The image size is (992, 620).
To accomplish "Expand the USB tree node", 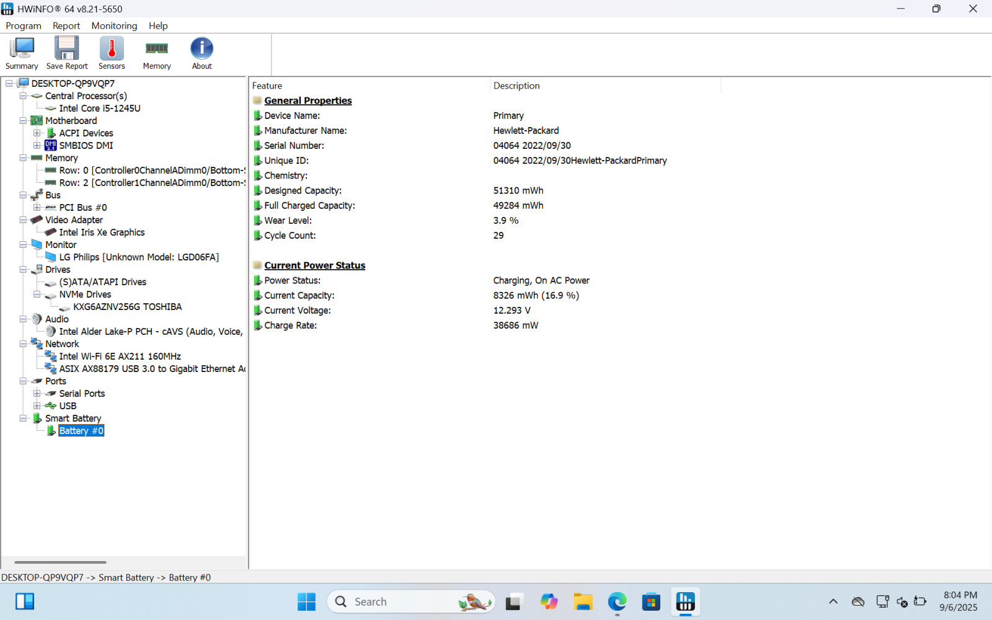I will 37,406.
